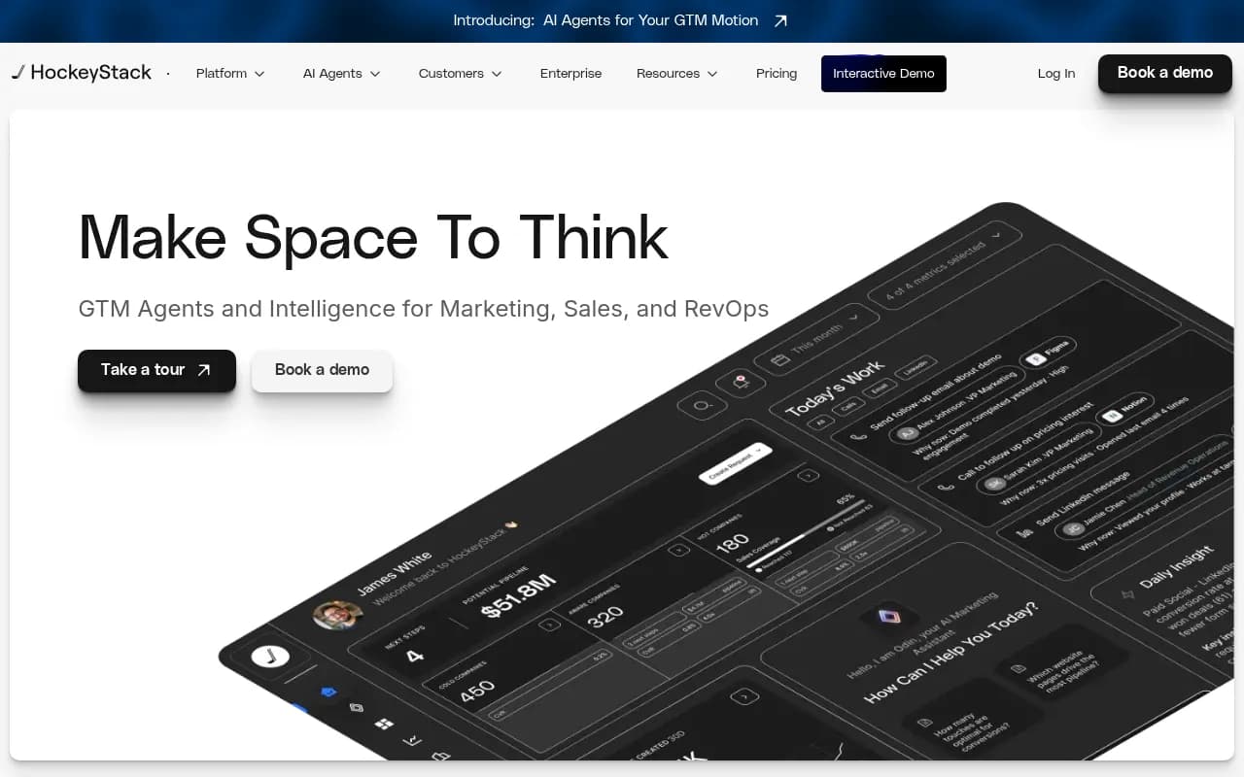
Task: Select the blue shield icon in the sidebar
Action: (x=328, y=690)
